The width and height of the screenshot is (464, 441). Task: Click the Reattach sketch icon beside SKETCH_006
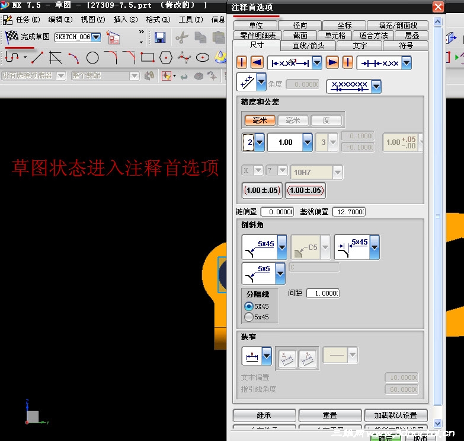click(113, 37)
